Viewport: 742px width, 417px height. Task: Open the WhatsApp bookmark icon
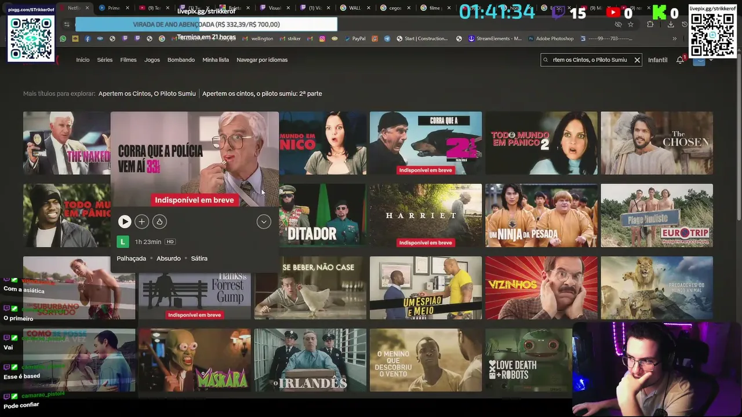(x=63, y=39)
